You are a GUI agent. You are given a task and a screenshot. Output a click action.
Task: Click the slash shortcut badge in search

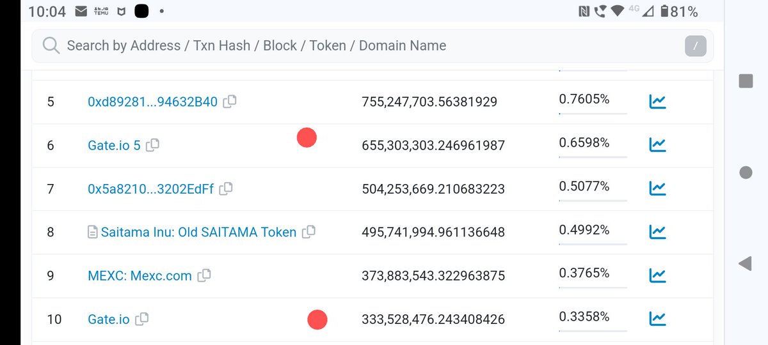[x=696, y=46]
